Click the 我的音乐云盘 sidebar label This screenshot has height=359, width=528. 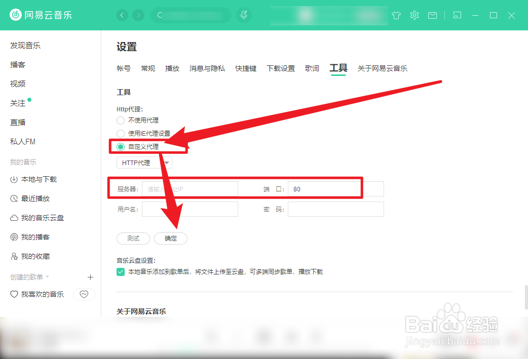pyautogui.click(x=43, y=218)
